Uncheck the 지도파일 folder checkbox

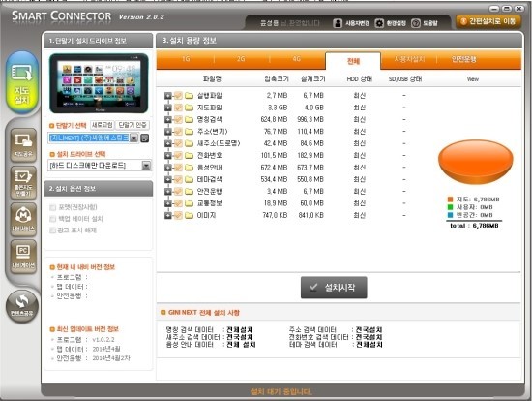179,108
